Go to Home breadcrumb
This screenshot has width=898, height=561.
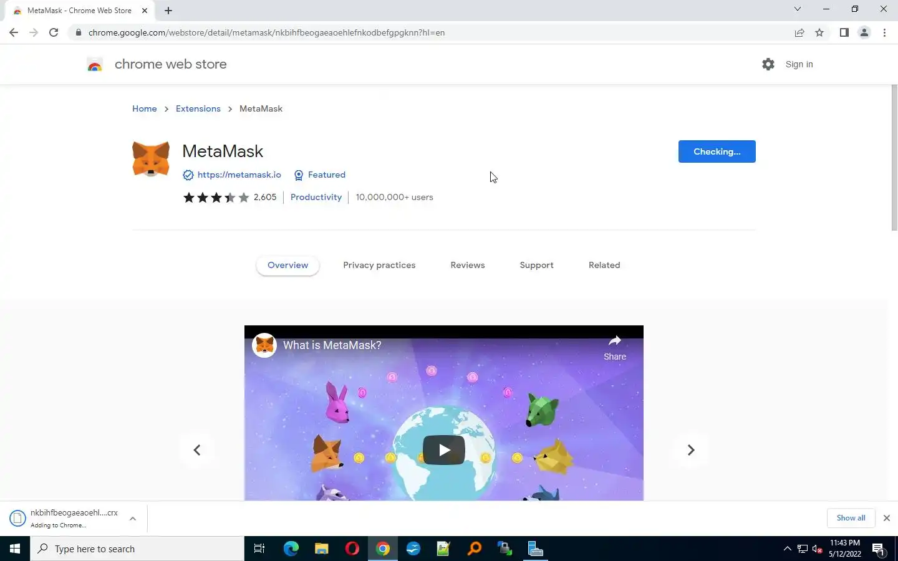coord(145,108)
